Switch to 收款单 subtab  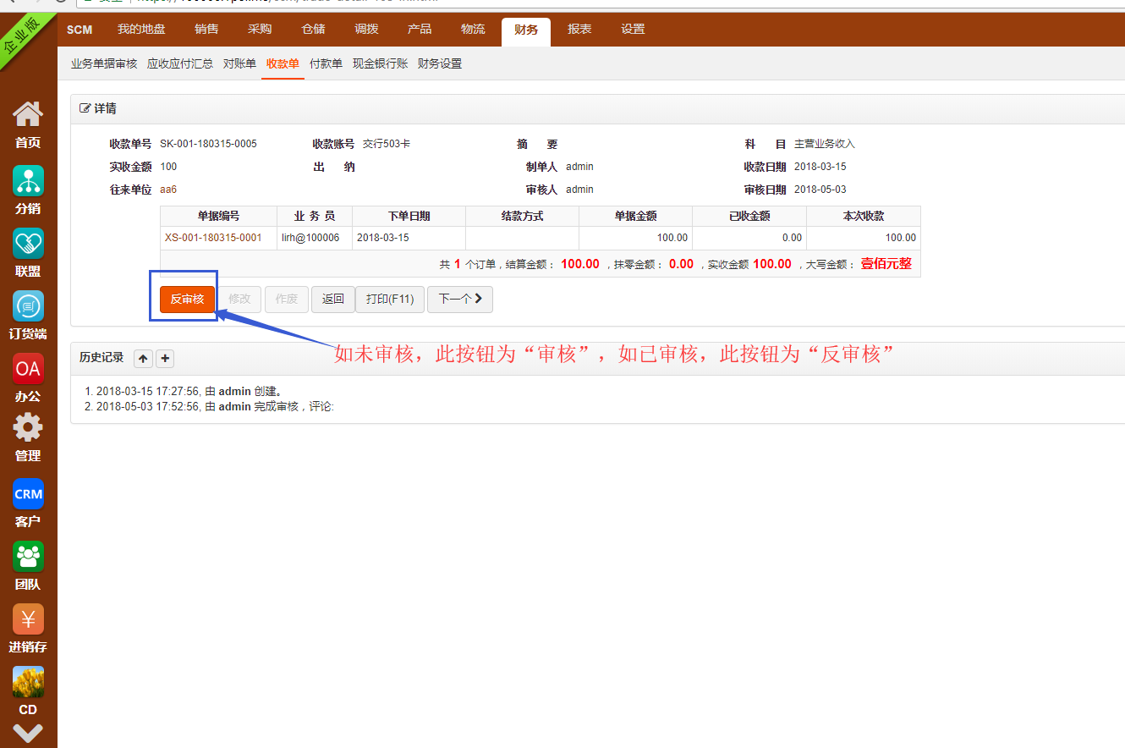[x=283, y=64]
